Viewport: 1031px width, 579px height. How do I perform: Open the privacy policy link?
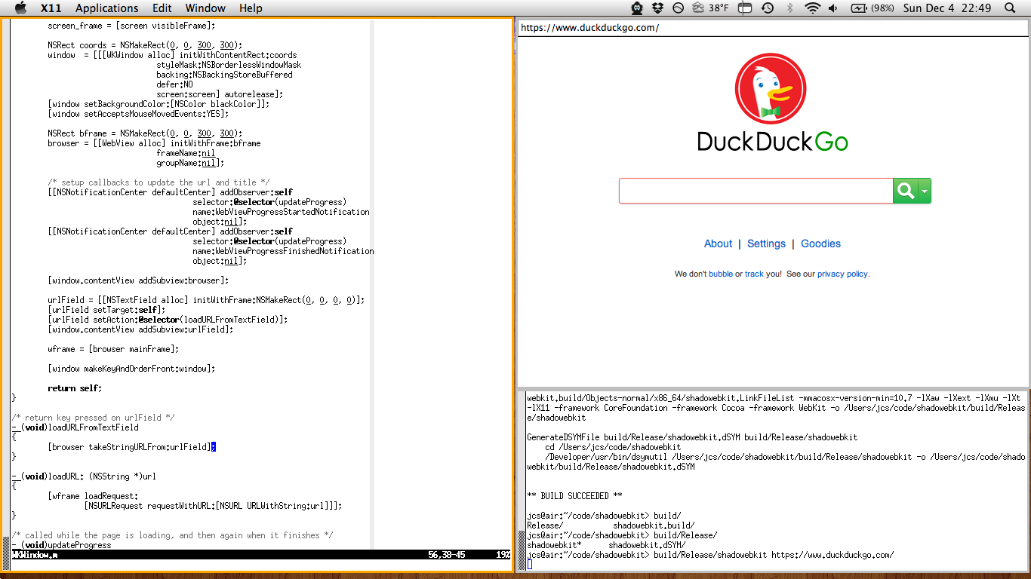point(842,274)
